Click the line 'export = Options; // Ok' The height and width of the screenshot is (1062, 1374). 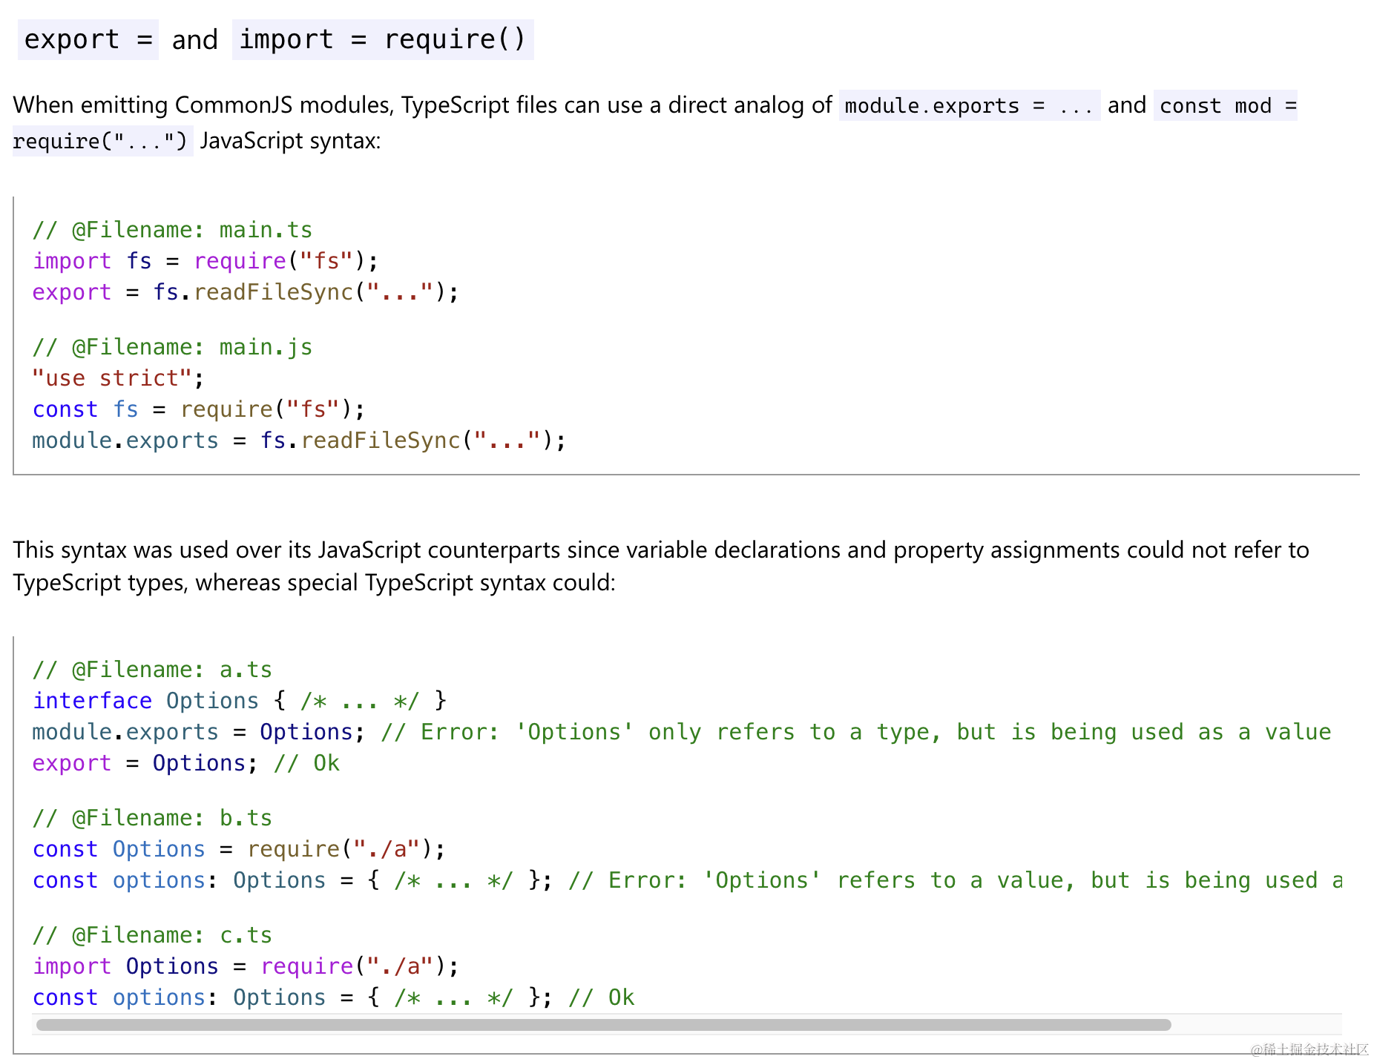pos(186,763)
